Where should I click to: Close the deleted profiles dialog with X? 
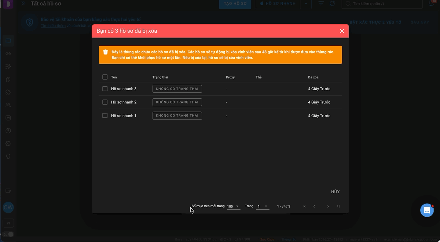pyautogui.click(x=342, y=31)
